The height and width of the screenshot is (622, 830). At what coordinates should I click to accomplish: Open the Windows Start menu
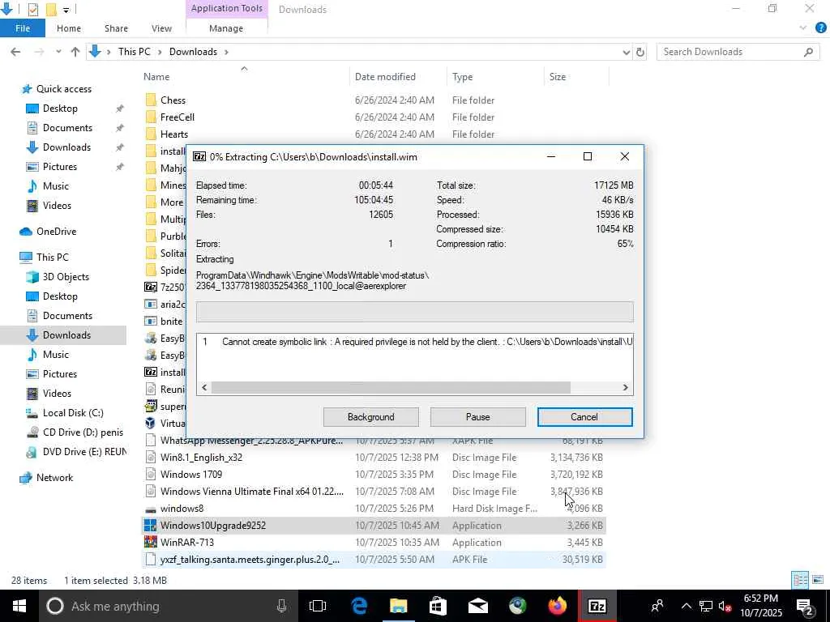pyautogui.click(x=19, y=606)
